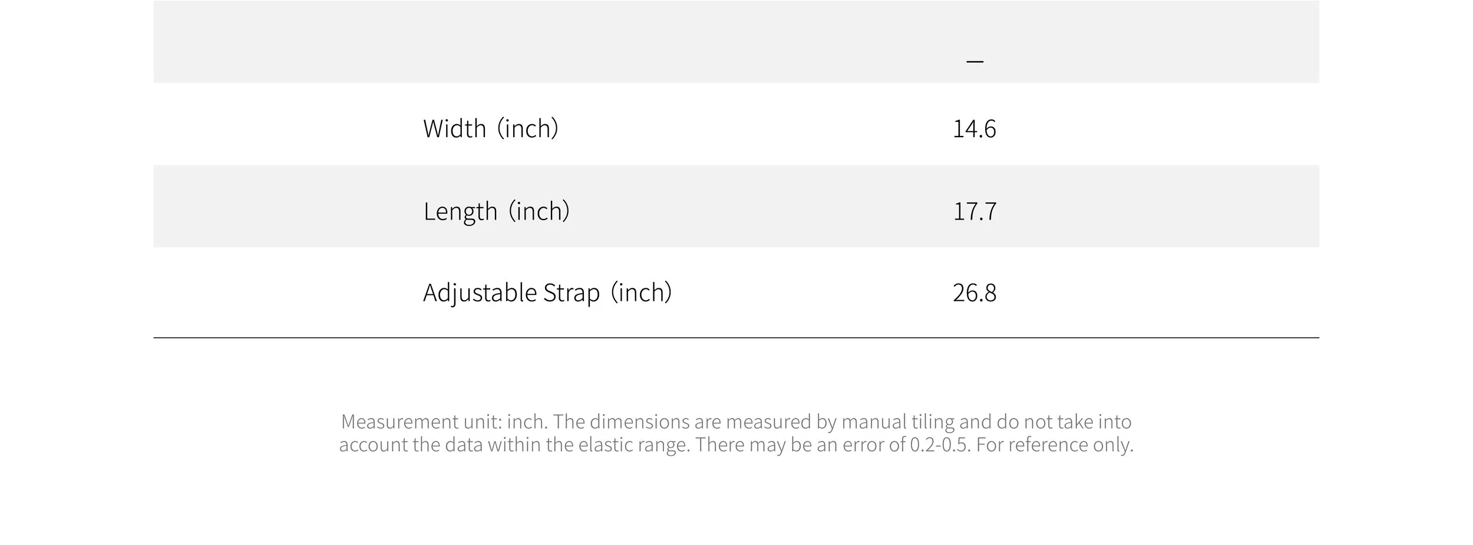The width and height of the screenshot is (1473, 545).
Task: Select the 14.6 width value
Action: [975, 129]
